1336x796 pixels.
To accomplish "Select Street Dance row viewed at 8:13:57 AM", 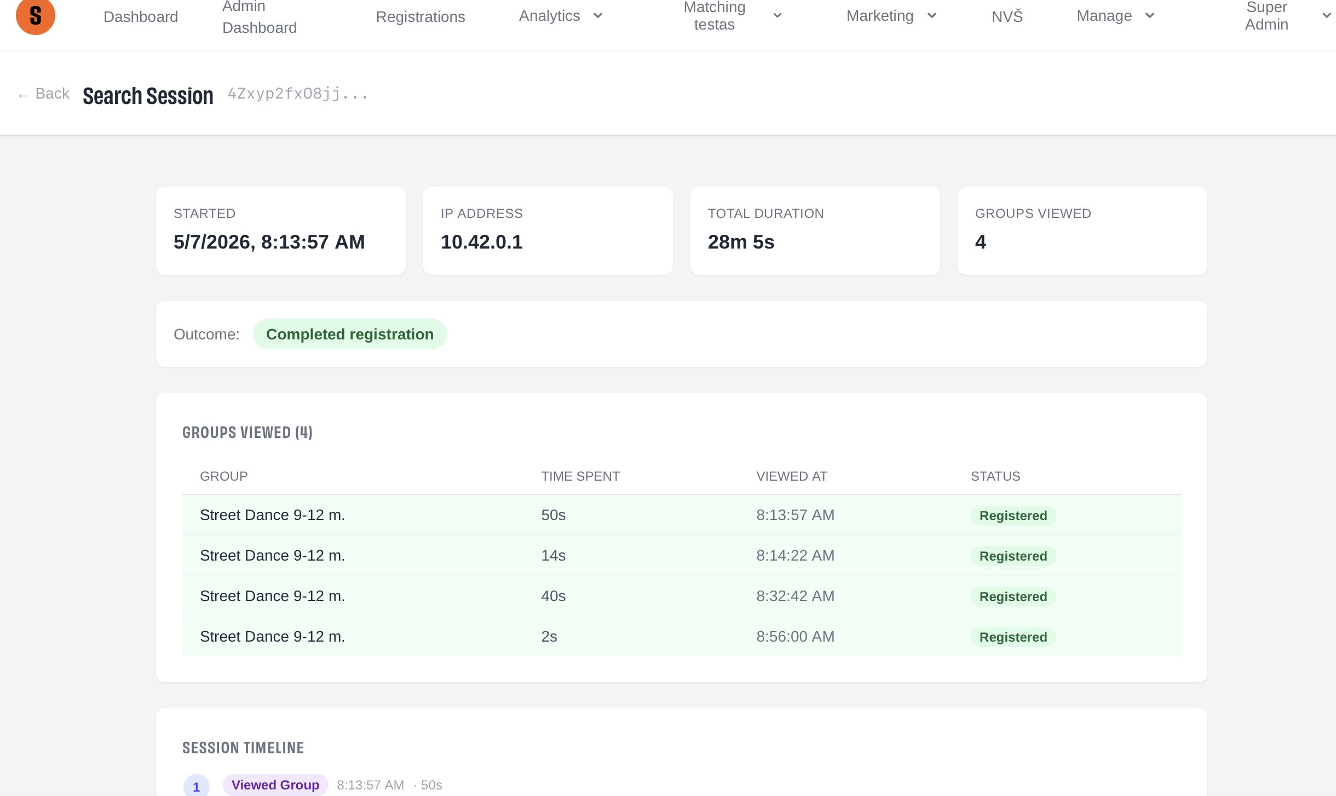I will pyautogui.click(x=682, y=515).
